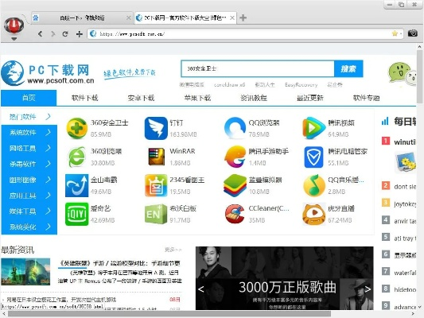Close the PC下载网 browser tab

(232, 17)
